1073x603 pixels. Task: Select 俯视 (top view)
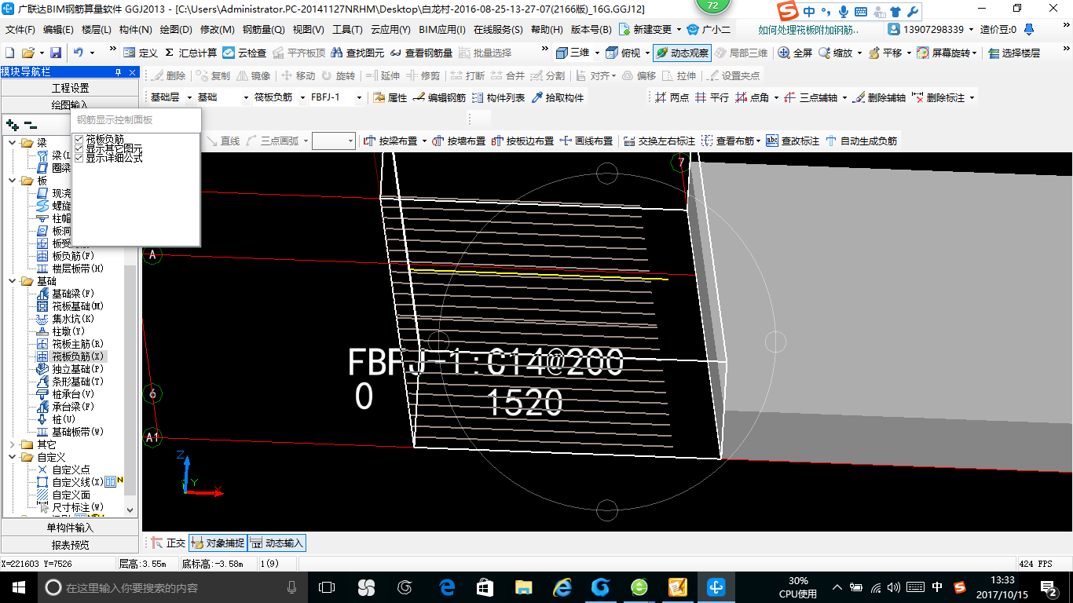624,53
